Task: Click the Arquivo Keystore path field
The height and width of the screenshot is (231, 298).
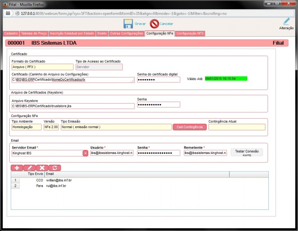Action: [x=73, y=106]
